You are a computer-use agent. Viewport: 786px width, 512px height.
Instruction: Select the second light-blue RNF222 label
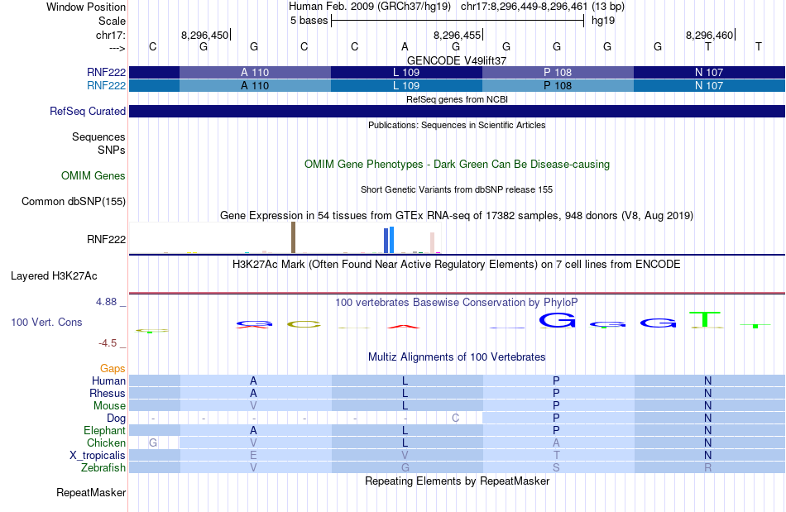(106, 86)
